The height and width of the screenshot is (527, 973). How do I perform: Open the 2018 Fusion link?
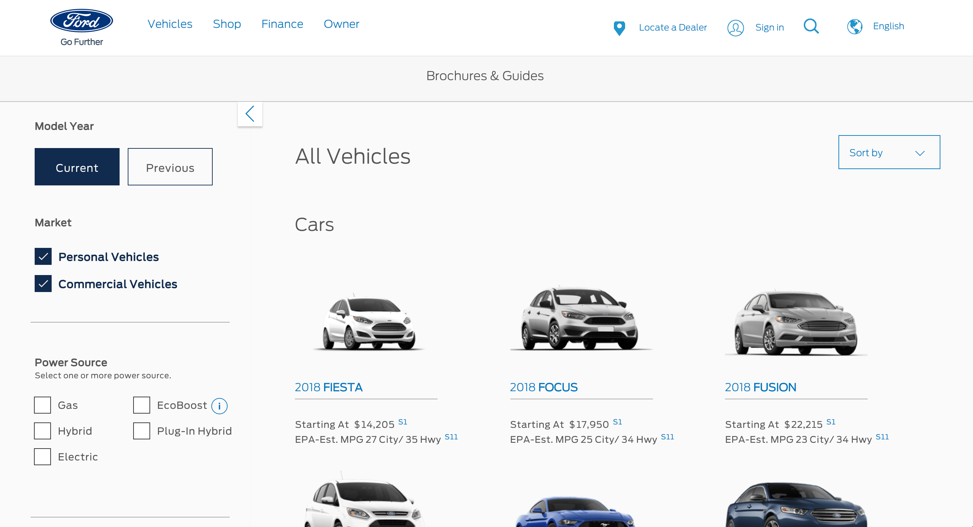pos(760,387)
